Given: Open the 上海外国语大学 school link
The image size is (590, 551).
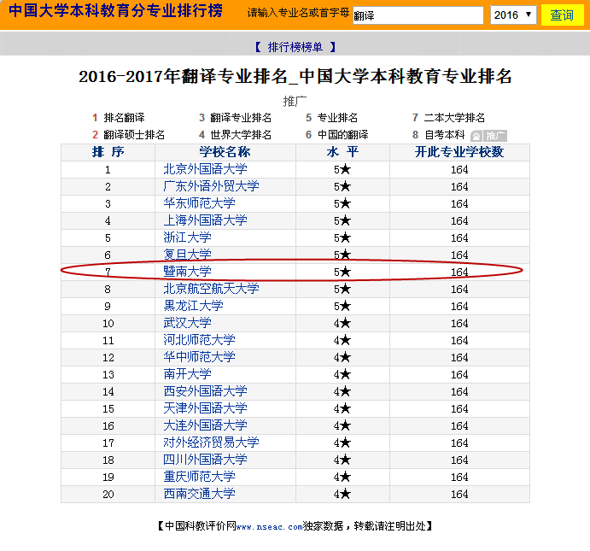Looking at the screenshot, I should pyautogui.click(x=205, y=220).
